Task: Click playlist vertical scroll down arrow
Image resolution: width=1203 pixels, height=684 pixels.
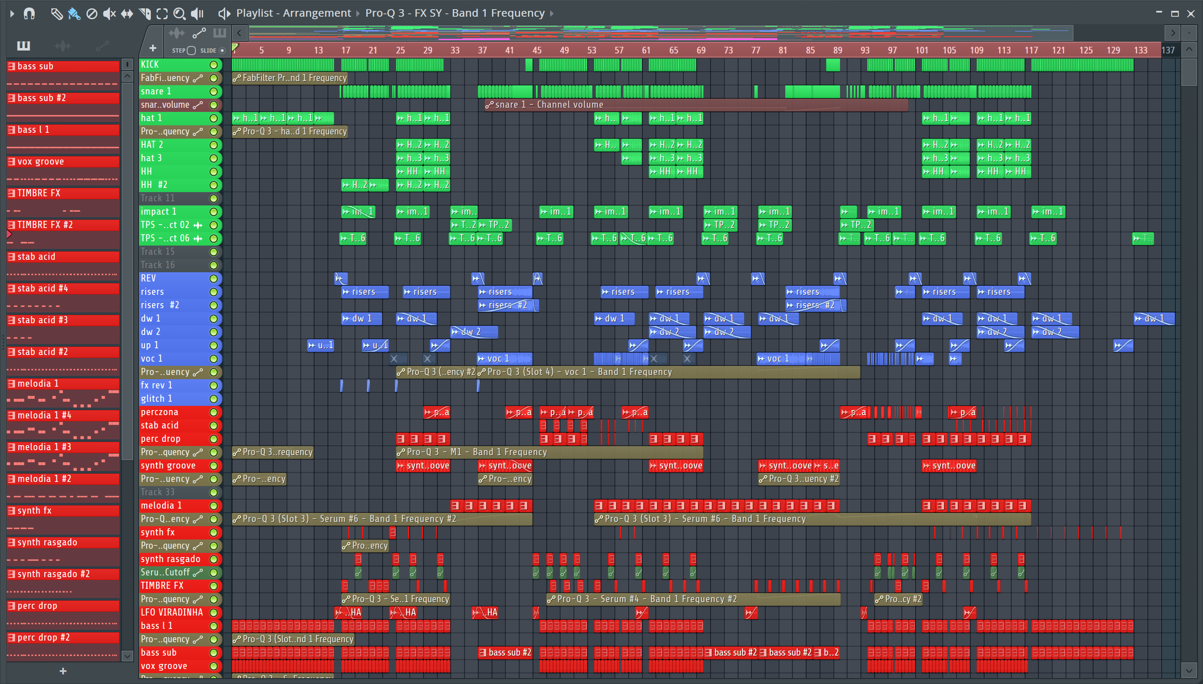Action: point(1189,670)
